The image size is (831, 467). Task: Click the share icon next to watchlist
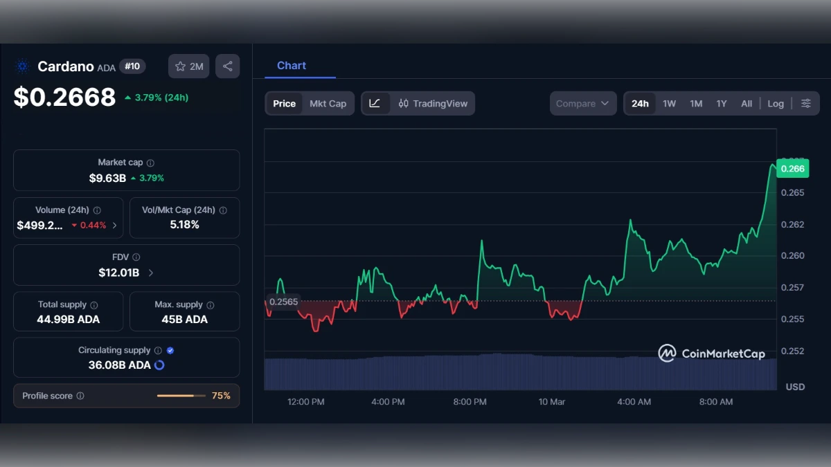pyautogui.click(x=227, y=66)
